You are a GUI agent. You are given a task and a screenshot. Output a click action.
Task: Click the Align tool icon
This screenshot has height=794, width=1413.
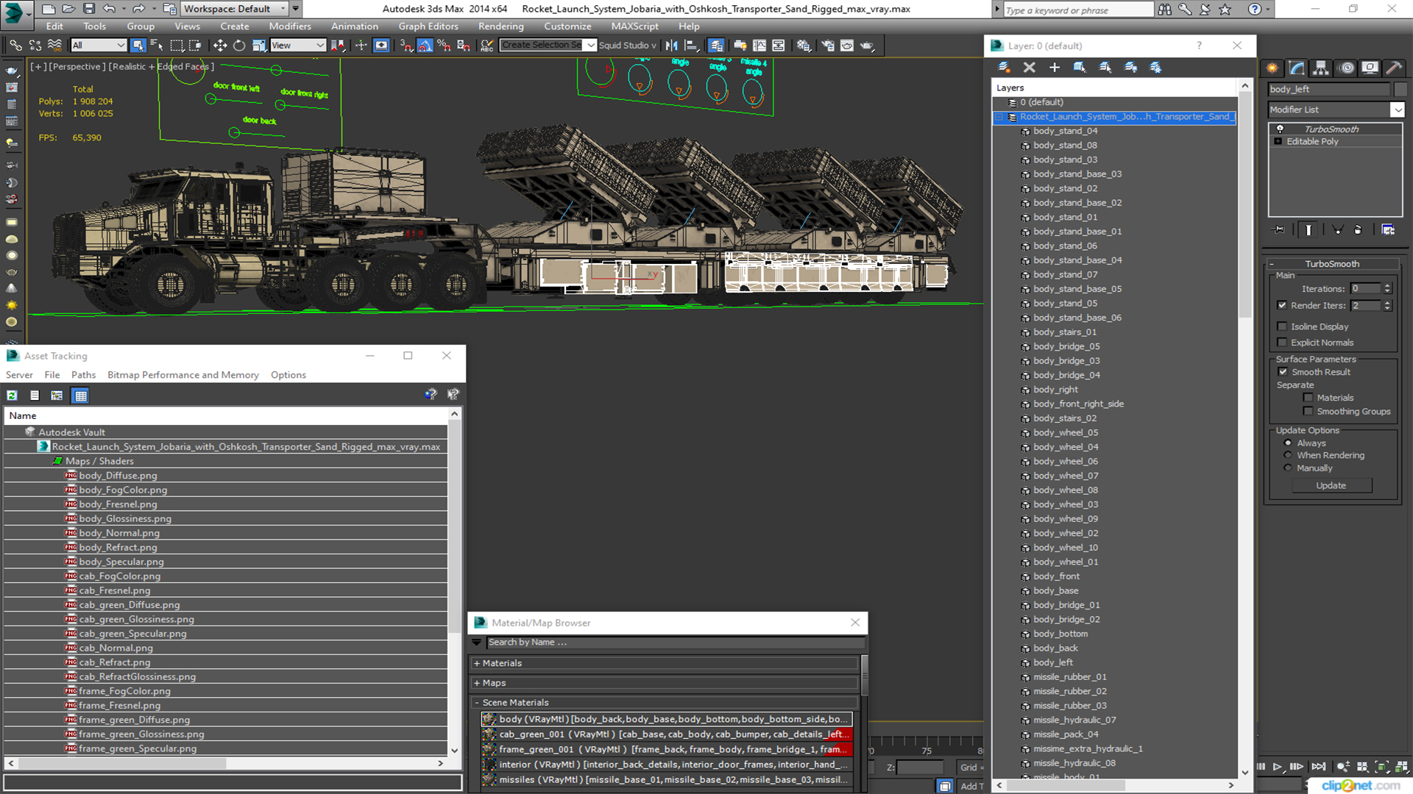[x=691, y=46]
